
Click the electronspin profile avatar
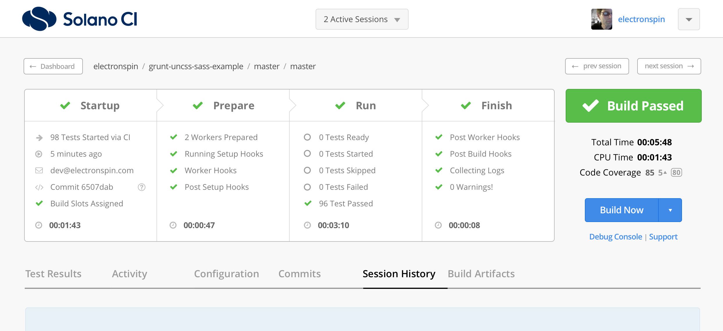601,19
